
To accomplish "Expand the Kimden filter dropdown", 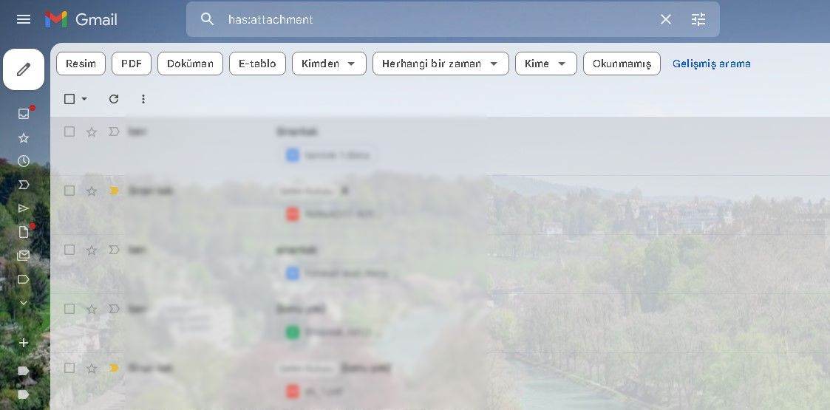I will click(x=329, y=64).
